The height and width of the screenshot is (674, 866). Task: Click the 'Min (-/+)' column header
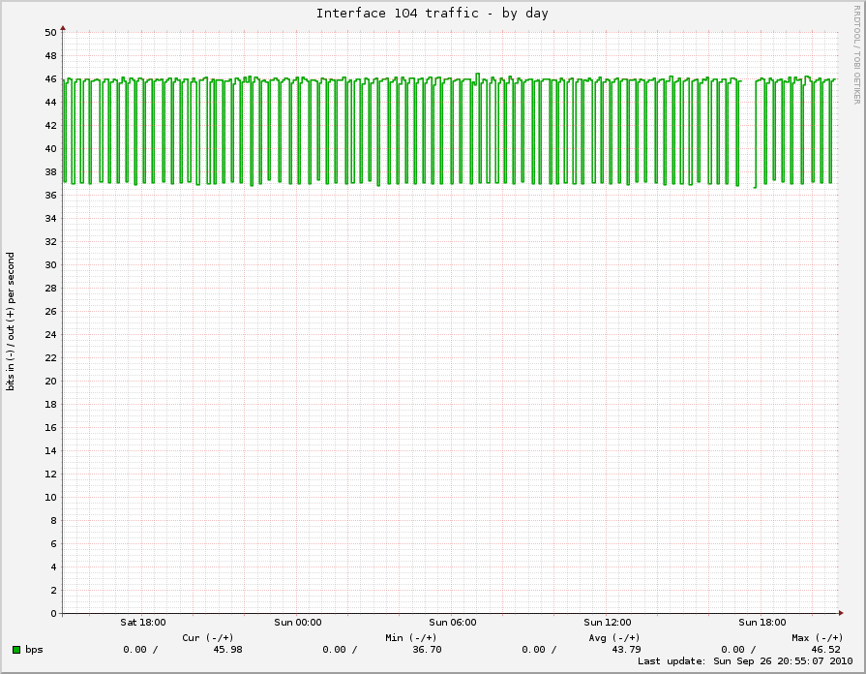pos(411,638)
